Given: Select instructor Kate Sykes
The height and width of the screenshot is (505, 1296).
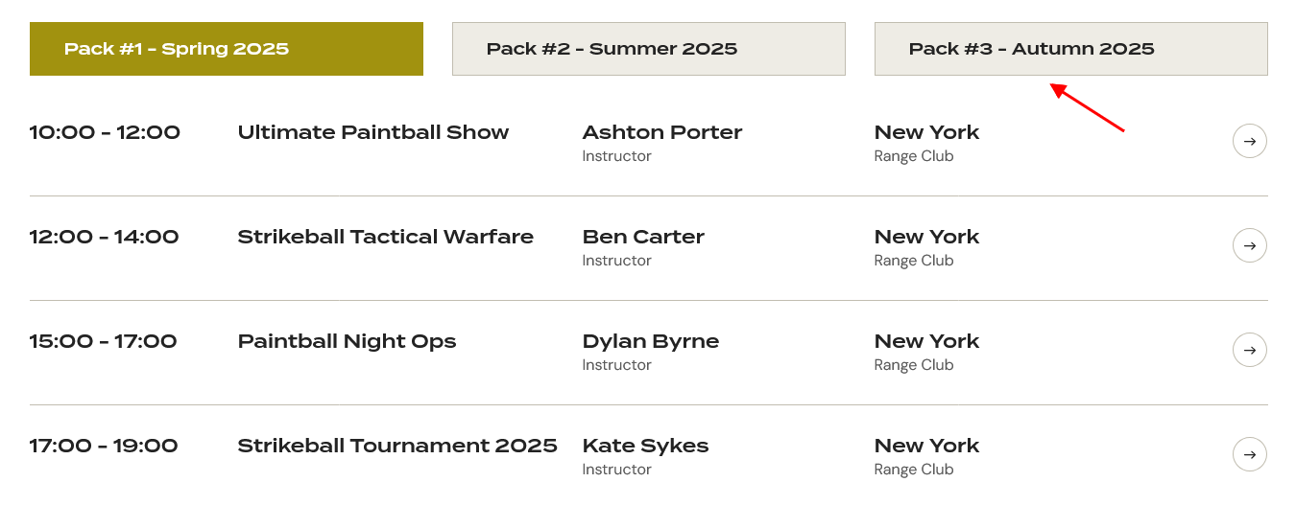Looking at the screenshot, I should pyautogui.click(x=646, y=446).
